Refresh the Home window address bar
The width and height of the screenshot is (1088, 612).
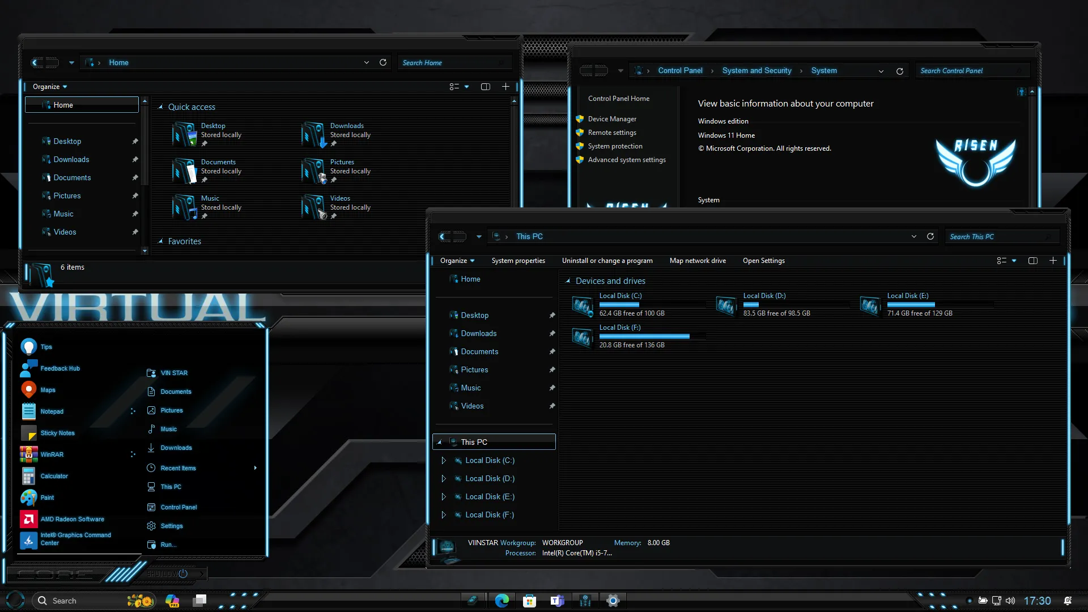pos(383,62)
